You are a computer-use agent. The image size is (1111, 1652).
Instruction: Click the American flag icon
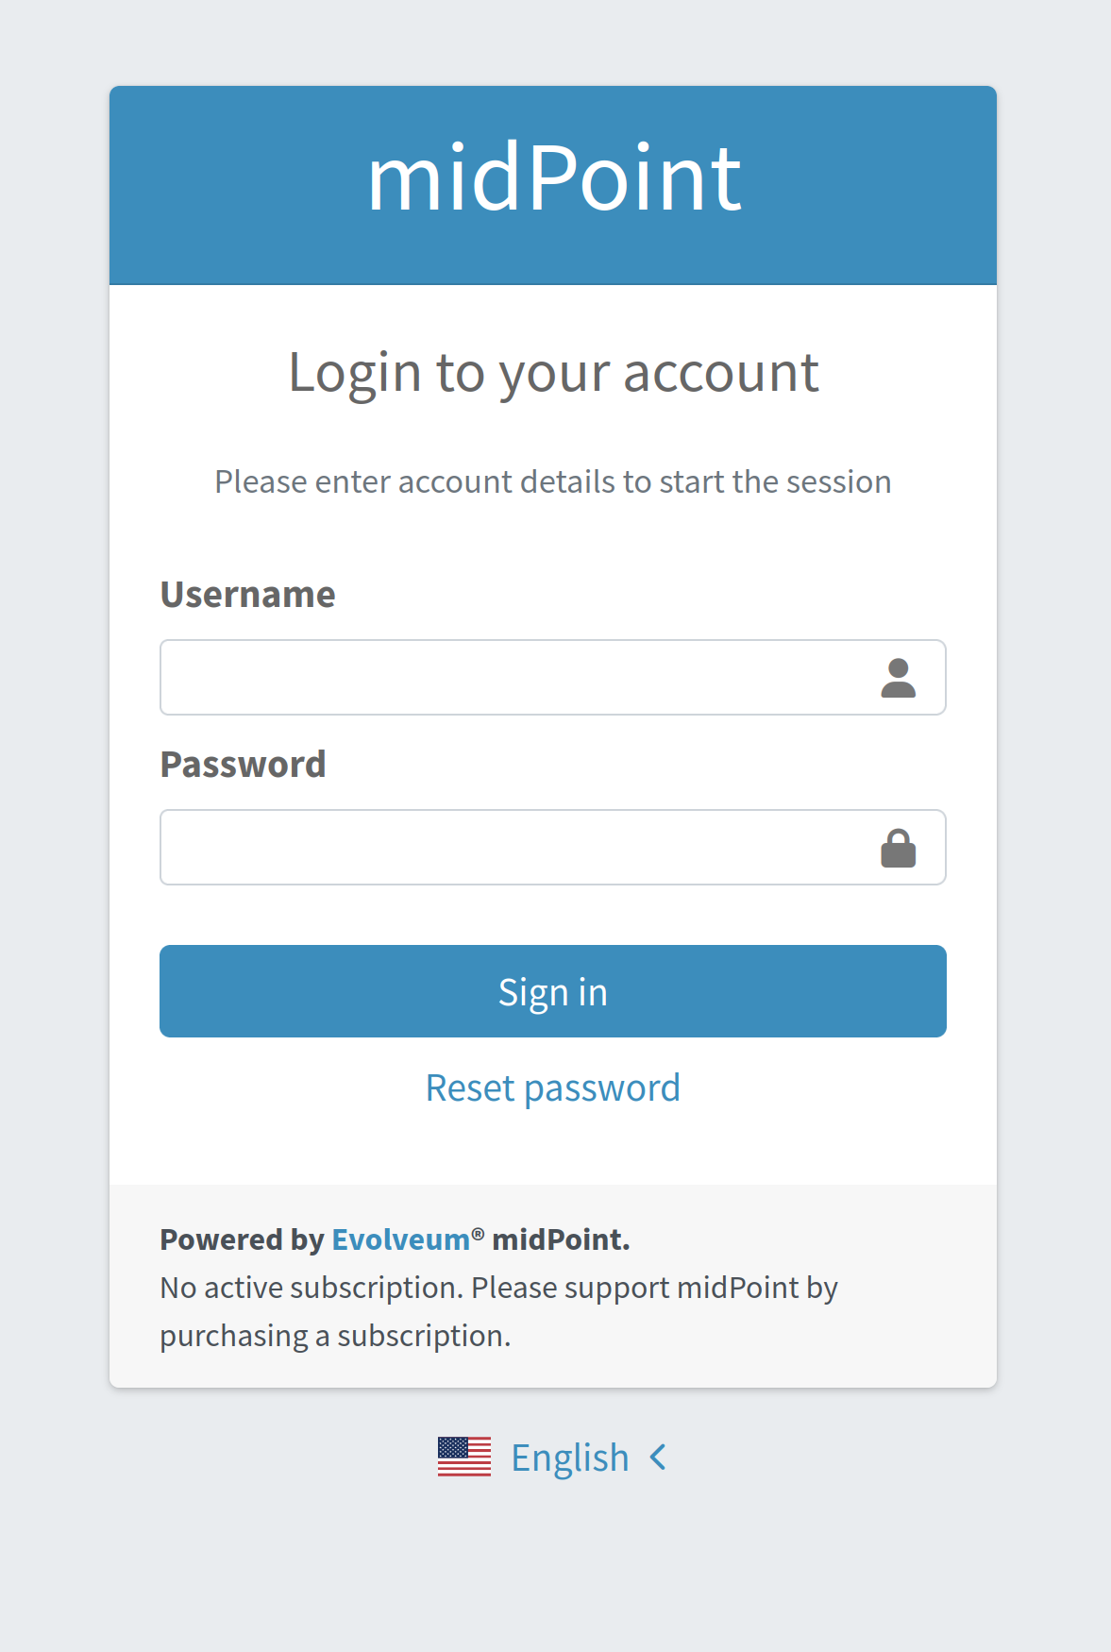coord(463,1458)
